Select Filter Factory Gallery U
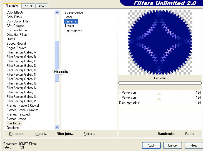This screenshot has height=151, width=203. [21, 97]
